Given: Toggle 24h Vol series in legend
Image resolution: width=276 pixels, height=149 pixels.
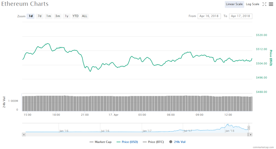Looking at the screenshot, I should tap(177, 142).
